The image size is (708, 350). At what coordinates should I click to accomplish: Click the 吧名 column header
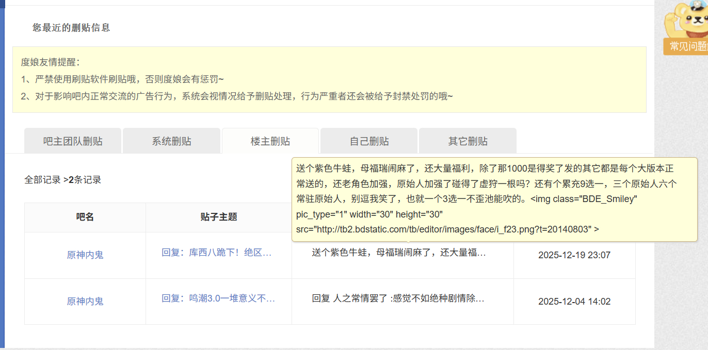pos(85,217)
